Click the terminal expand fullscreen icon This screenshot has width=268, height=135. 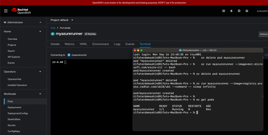pyautogui.click(x=266, y=55)
